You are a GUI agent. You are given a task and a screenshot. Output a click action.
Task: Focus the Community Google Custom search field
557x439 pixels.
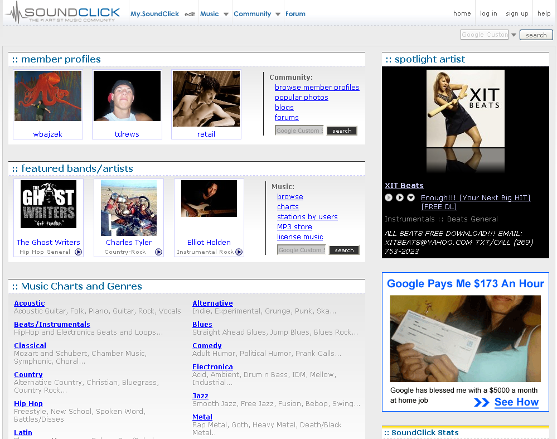tap(299, 131)
